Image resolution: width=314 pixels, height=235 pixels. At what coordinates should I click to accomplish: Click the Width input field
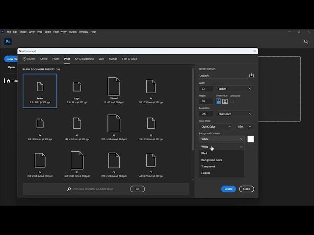[x=206, y=89]
